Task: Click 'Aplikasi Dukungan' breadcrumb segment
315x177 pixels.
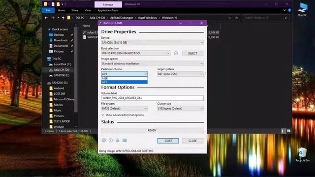Action: pyautogui.click(x=122, y=18)
